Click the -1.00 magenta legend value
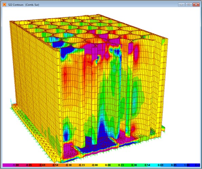Viewport: 202px width, 169px height. [16, 165]
